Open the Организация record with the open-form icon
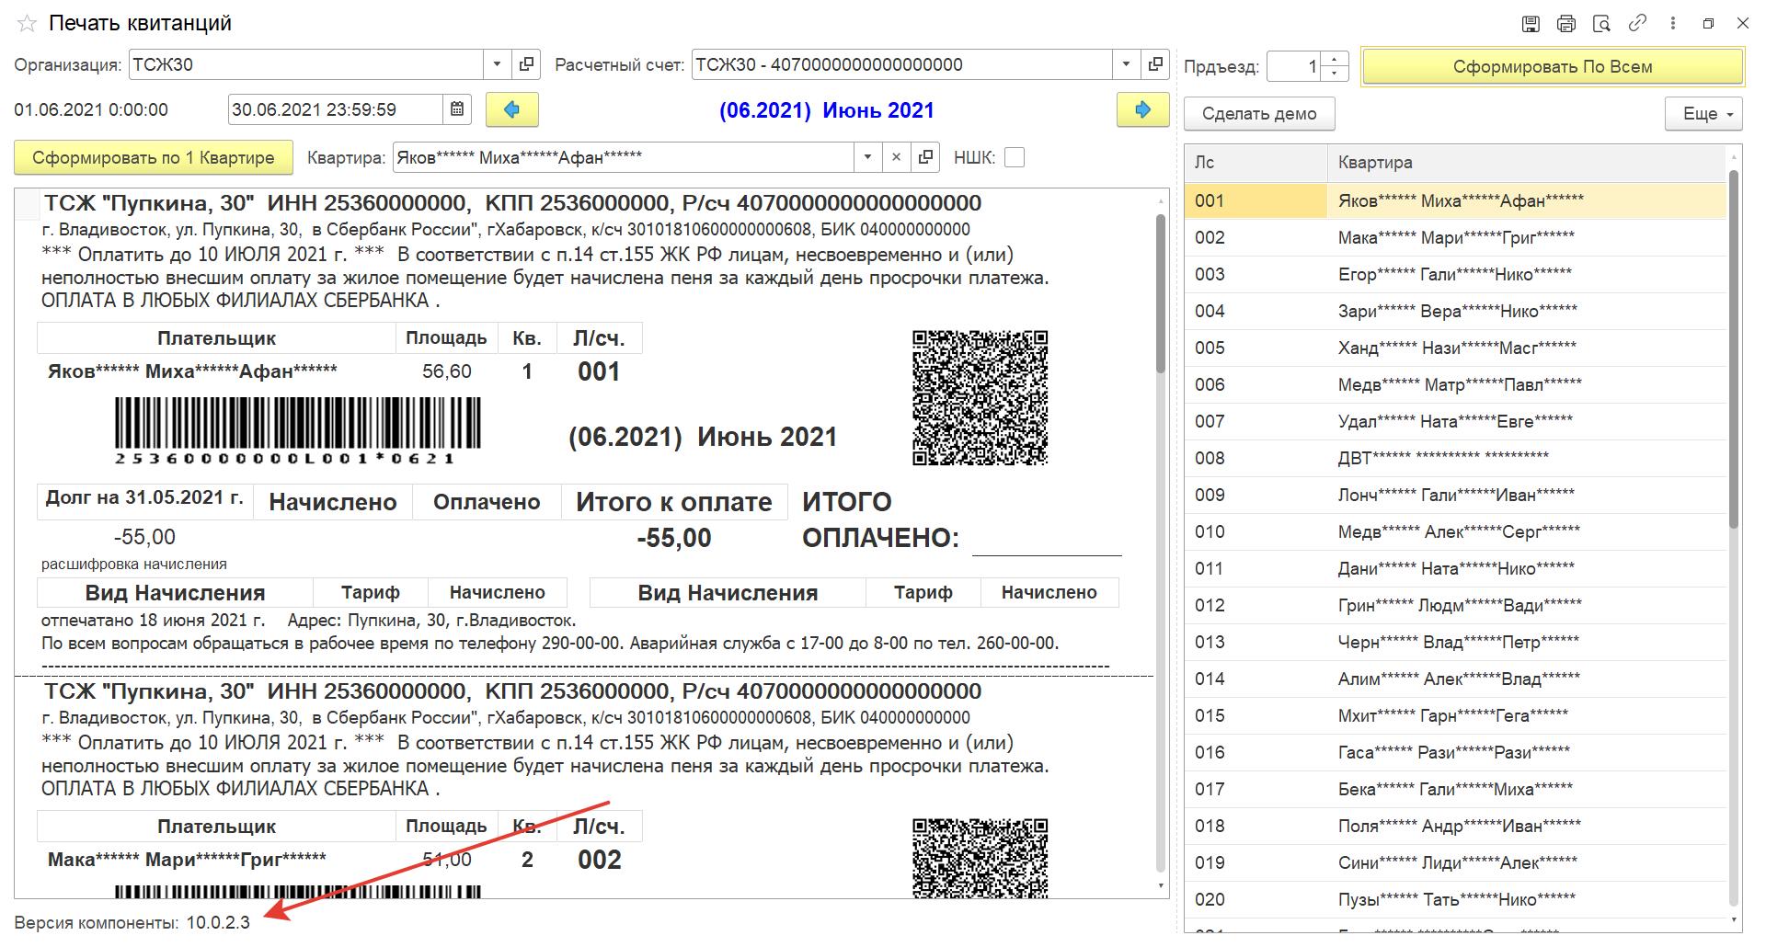This screenshot has height=947, width=1766. (526, 64)
